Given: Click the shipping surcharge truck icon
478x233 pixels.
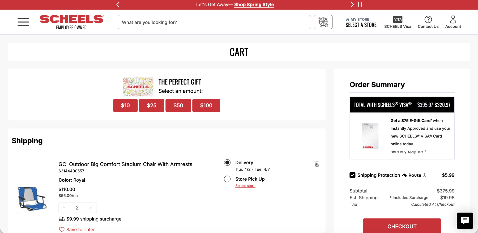Looking at the screenshot, I should click(x=62, y=219).
